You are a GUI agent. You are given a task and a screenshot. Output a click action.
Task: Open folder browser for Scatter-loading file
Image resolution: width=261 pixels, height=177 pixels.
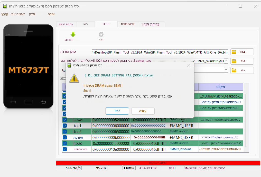[242, 61]
